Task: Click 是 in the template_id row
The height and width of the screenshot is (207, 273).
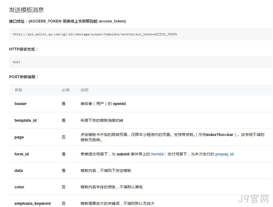Action: point(64,120)
